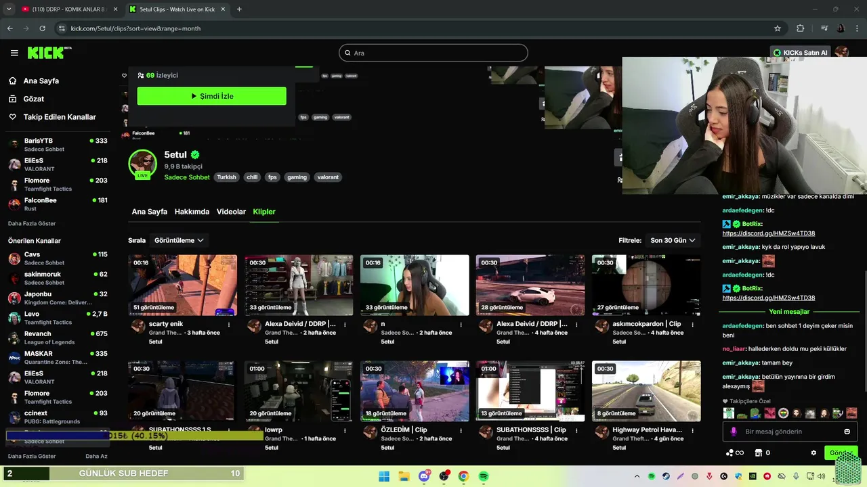Switch to Hakkımda tab
Screen dimensions: 867x487
pyautogui.click(x=192, y=212)
